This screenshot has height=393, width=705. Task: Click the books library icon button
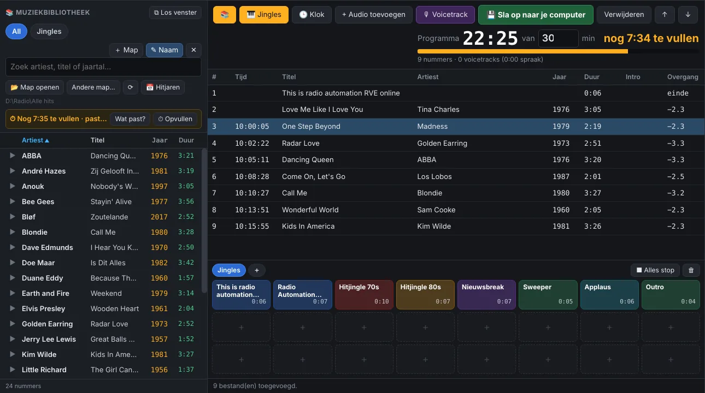(x=225, y=15)
